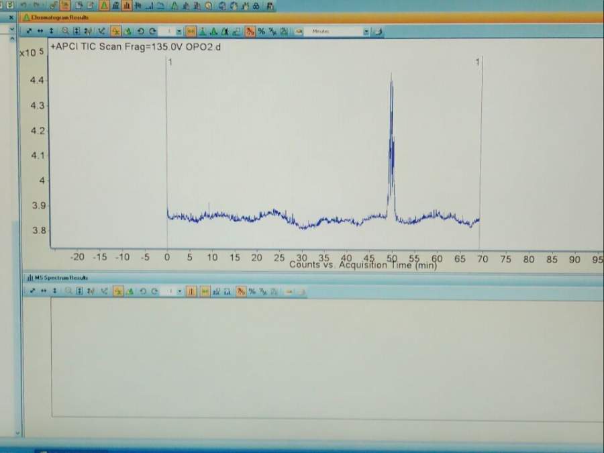Select the Chromatogram Results title bar

(312, 17)
